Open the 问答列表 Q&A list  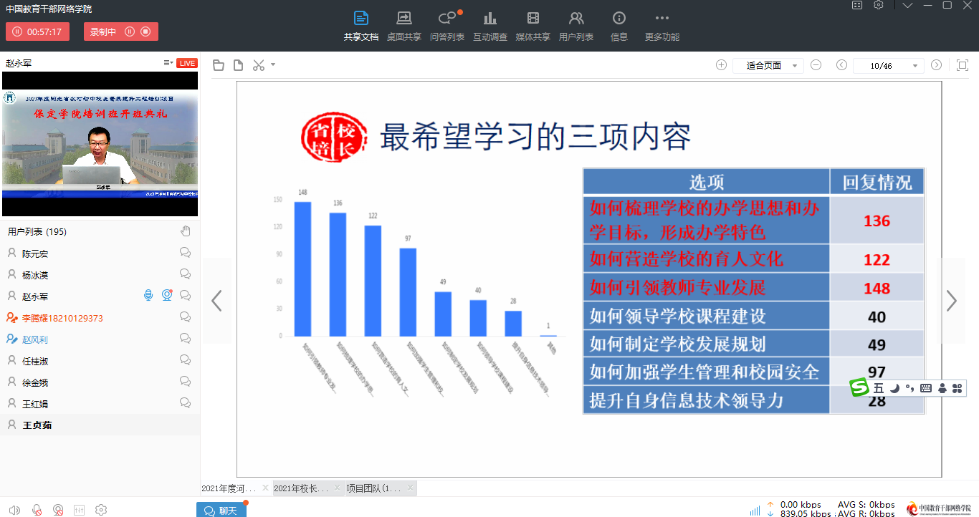pyautogui.click(x=446, y=26)
